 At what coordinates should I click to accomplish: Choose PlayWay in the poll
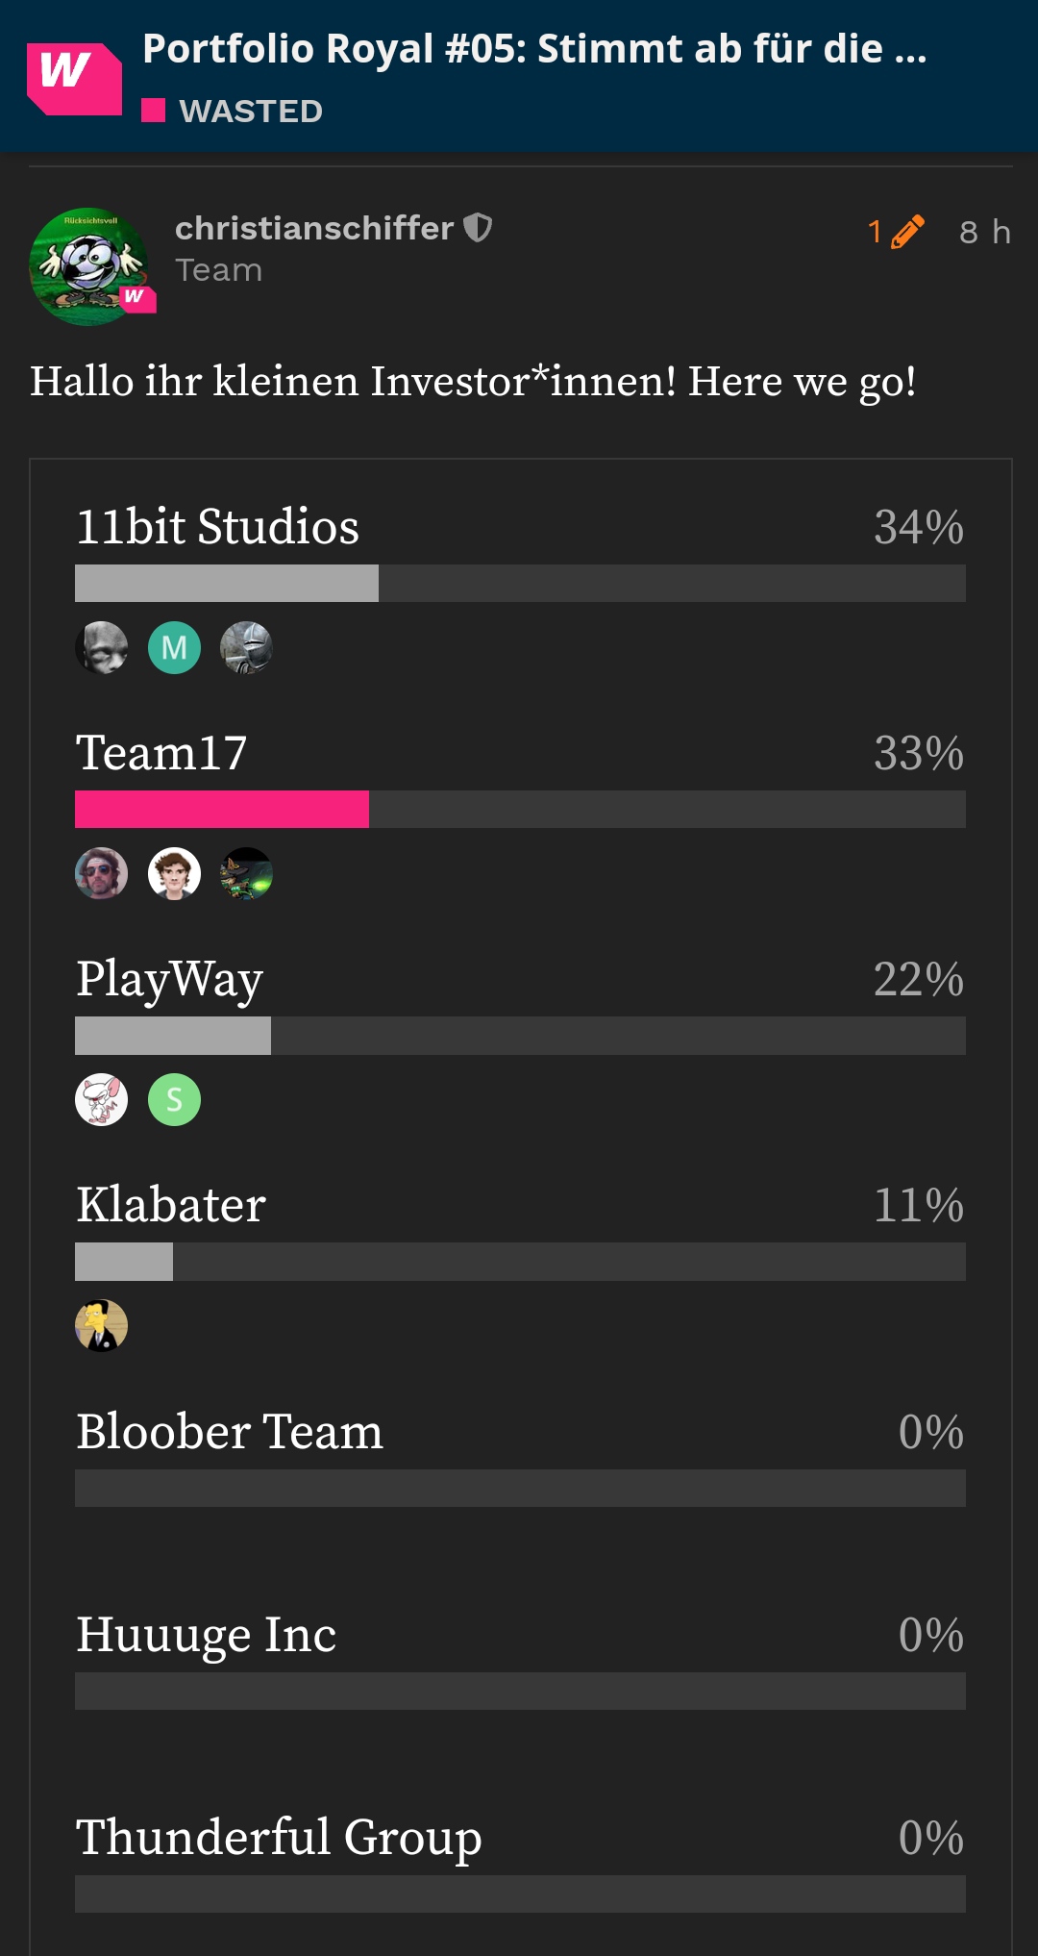(169, 979)
